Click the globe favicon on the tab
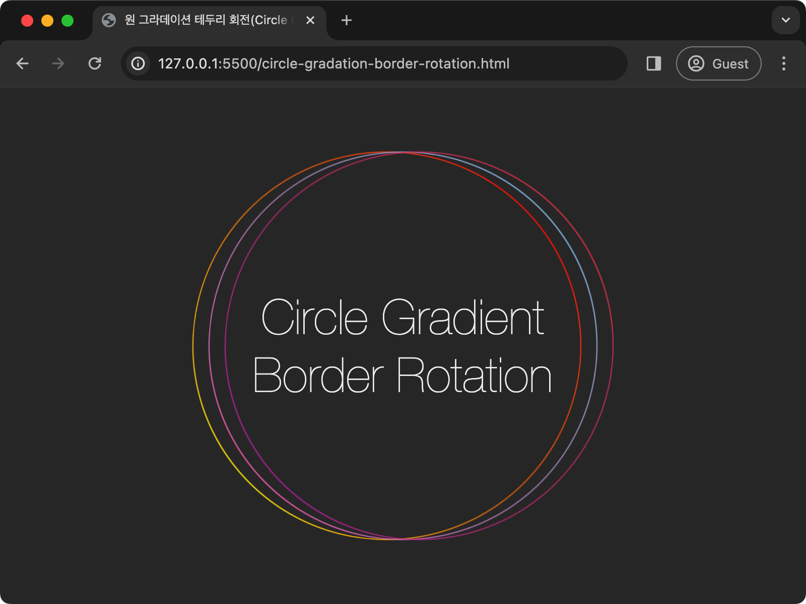This screenshot has height=604, width=806. pyautogui.click(x=109, y=20)
